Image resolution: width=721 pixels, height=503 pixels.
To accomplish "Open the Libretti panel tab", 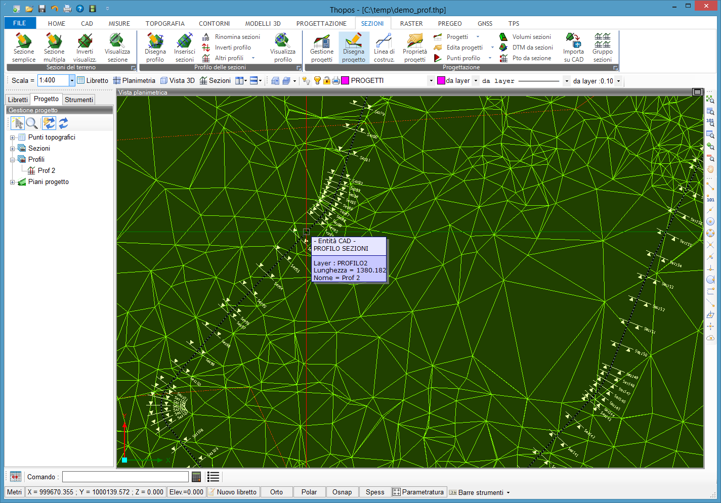I will [x=18, y=100].
